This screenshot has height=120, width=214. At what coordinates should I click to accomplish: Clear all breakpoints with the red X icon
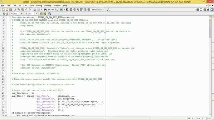coord(71,10)
